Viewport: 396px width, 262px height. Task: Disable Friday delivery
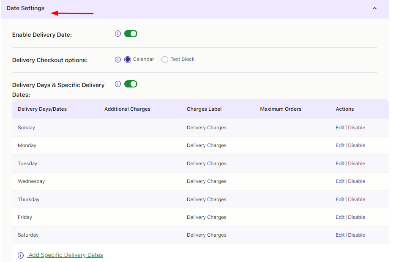357,217
